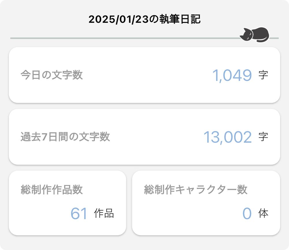Click the 13,002 weekly count value

(x=228, y=137)
